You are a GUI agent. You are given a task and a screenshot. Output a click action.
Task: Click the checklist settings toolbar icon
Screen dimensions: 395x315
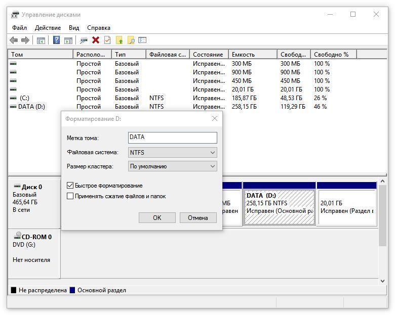pyautogui.click(x=142, y=40)
